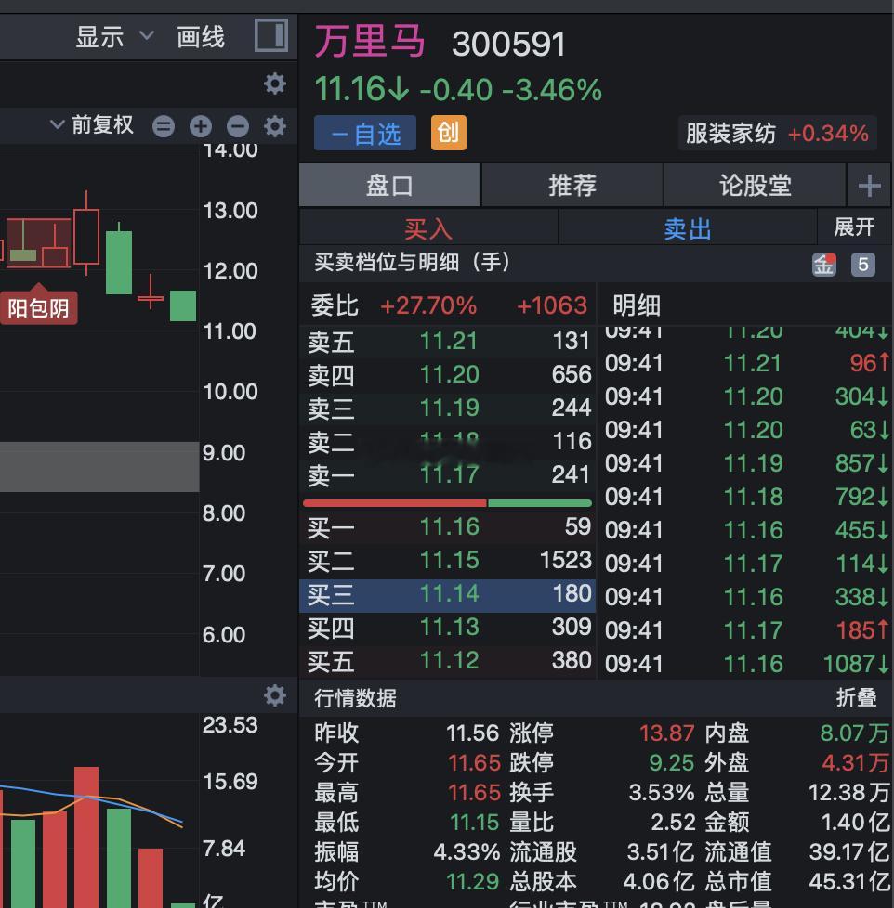Click the 委比 +27.70% value

coord(428,305)
